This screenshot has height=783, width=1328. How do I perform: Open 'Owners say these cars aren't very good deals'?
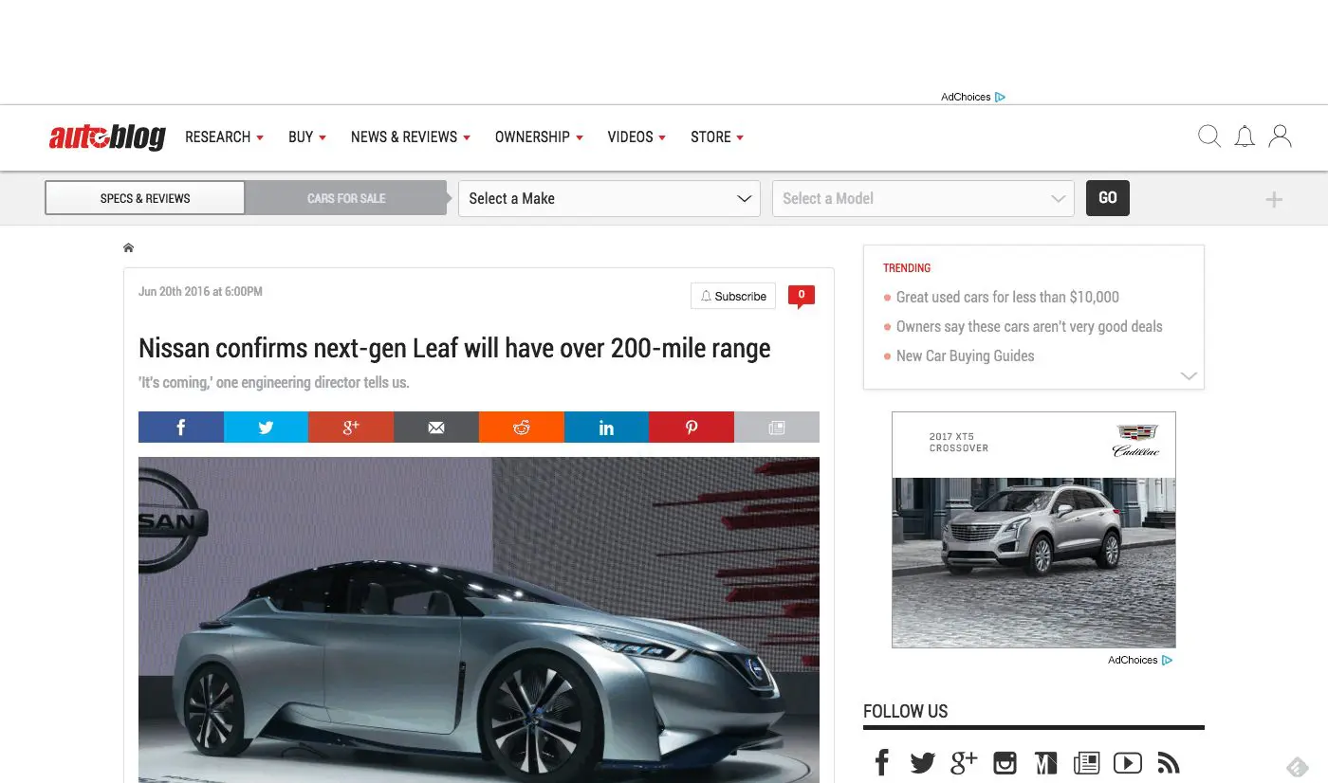(1029, 326)
